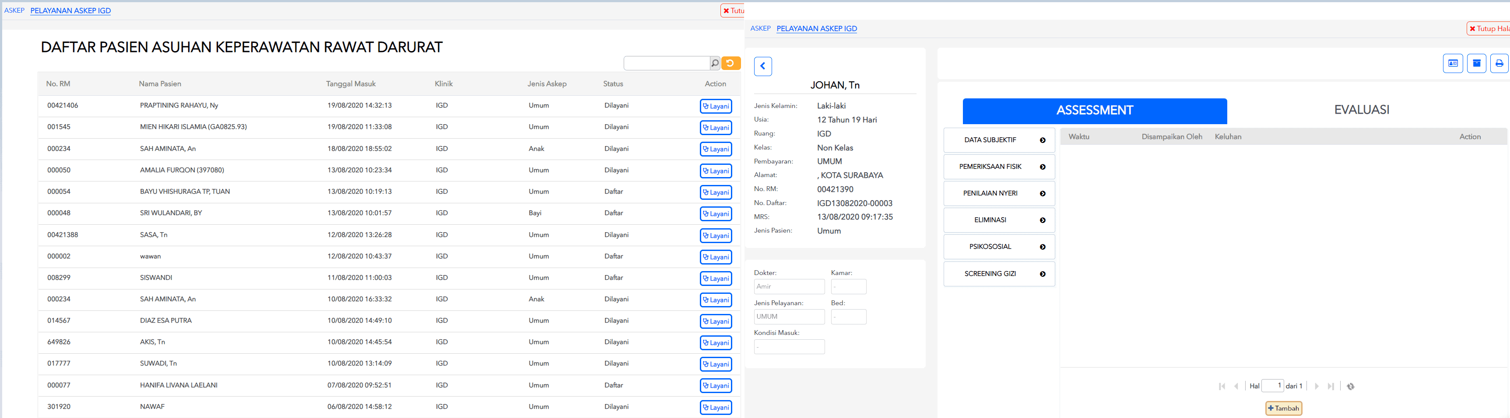Go to next page in pagination
1510x418 pixels.
(x=1317, y=387)
